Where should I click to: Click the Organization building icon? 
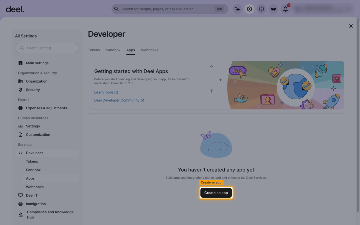20,81
